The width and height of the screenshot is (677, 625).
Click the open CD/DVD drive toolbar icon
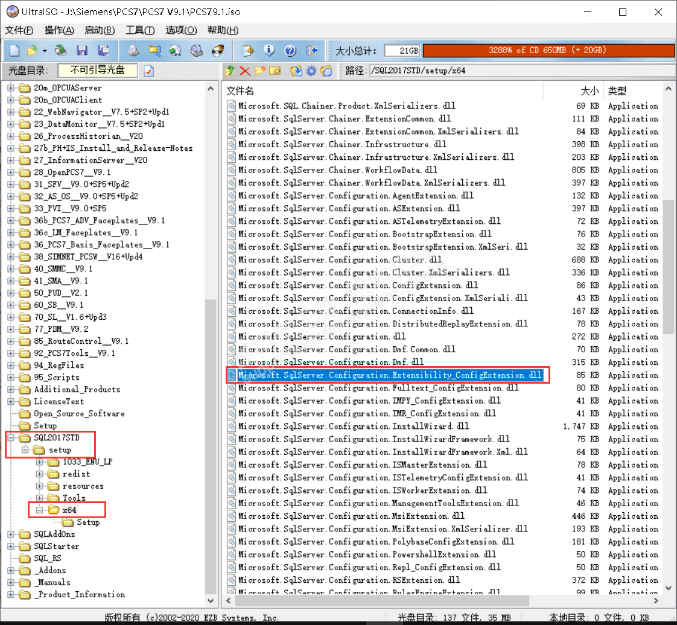[61, 51]
